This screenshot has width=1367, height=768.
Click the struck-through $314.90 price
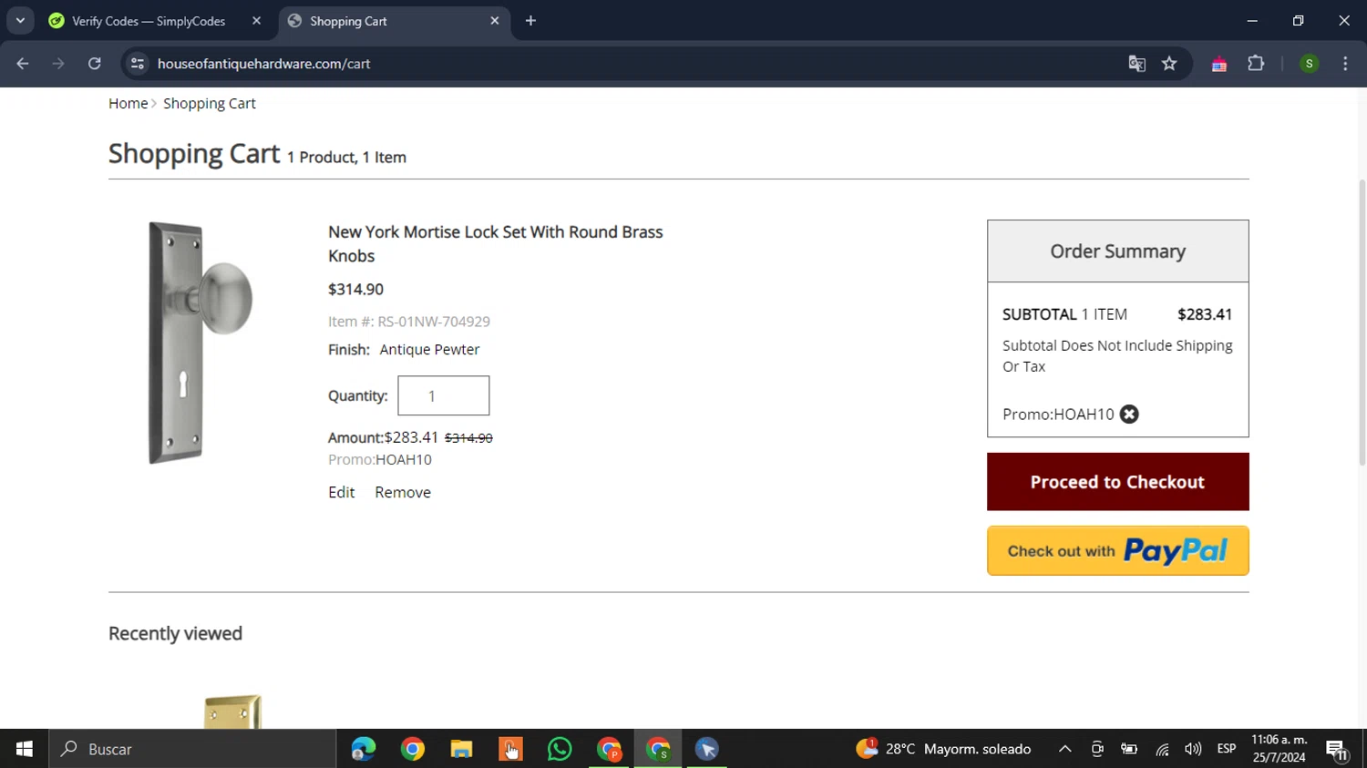[468, 438]
